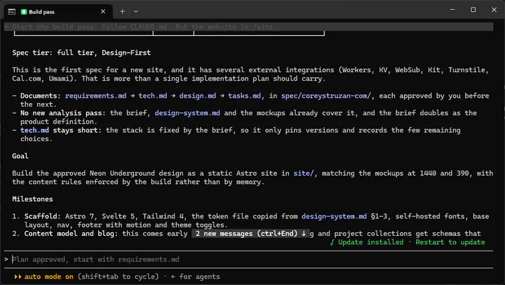Screen dimensions: 505x285
Task: Click the Scaffold milestone label
Action: click(43, 216)
